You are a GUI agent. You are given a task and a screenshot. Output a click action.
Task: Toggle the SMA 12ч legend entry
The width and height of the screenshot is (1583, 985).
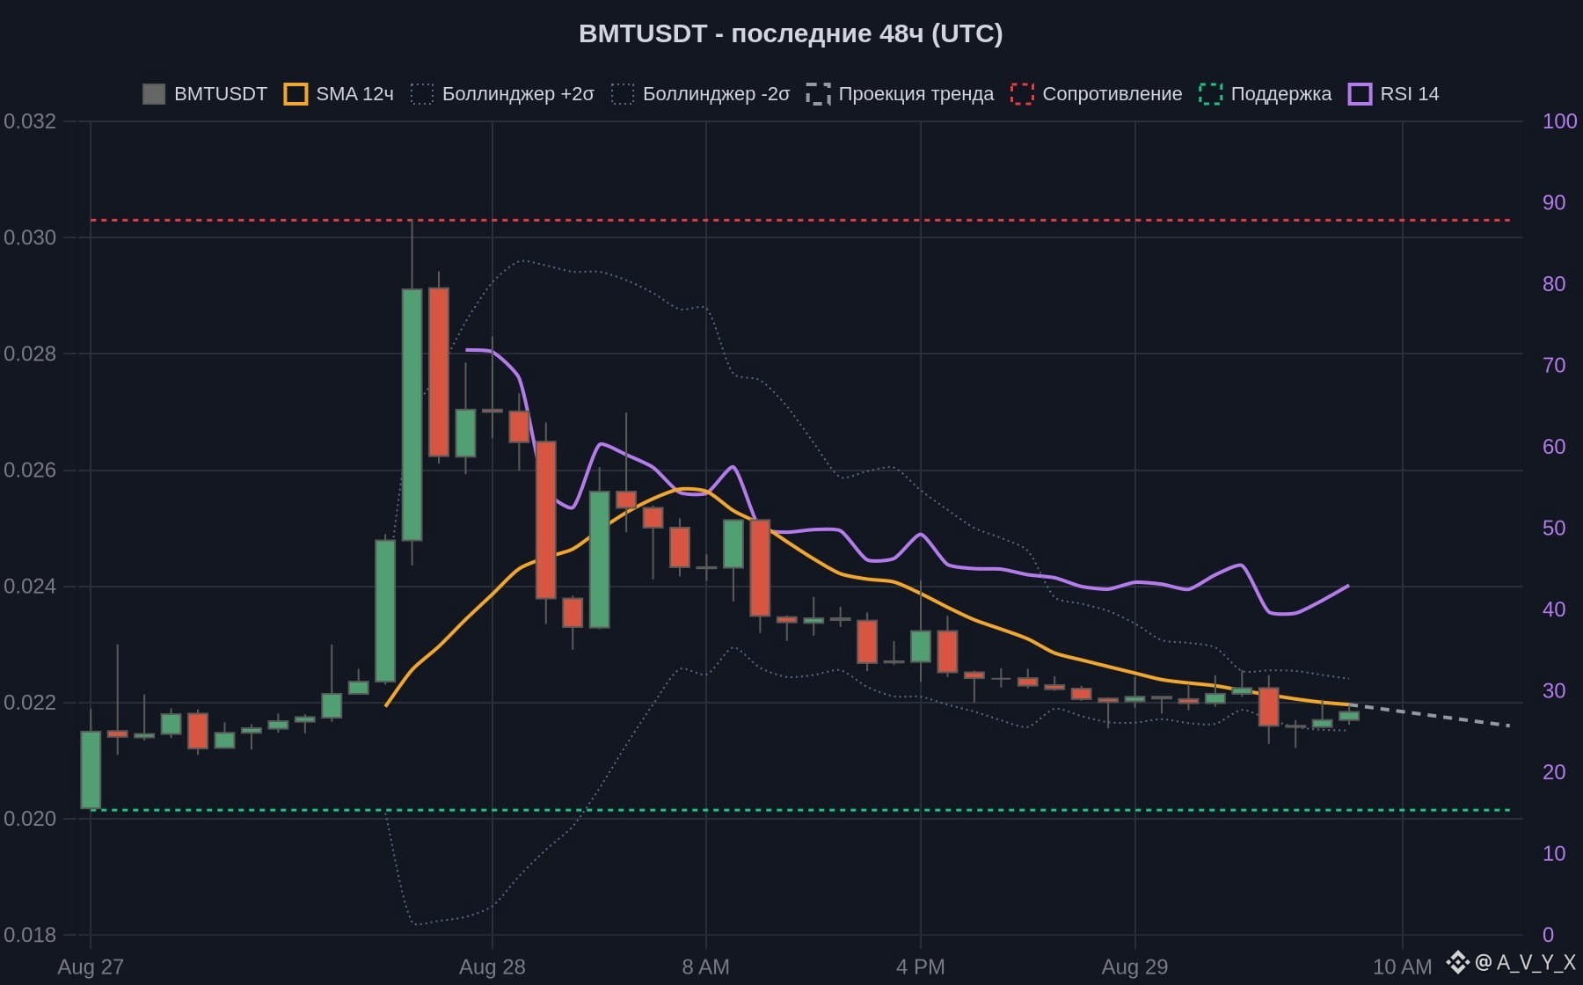339,94
